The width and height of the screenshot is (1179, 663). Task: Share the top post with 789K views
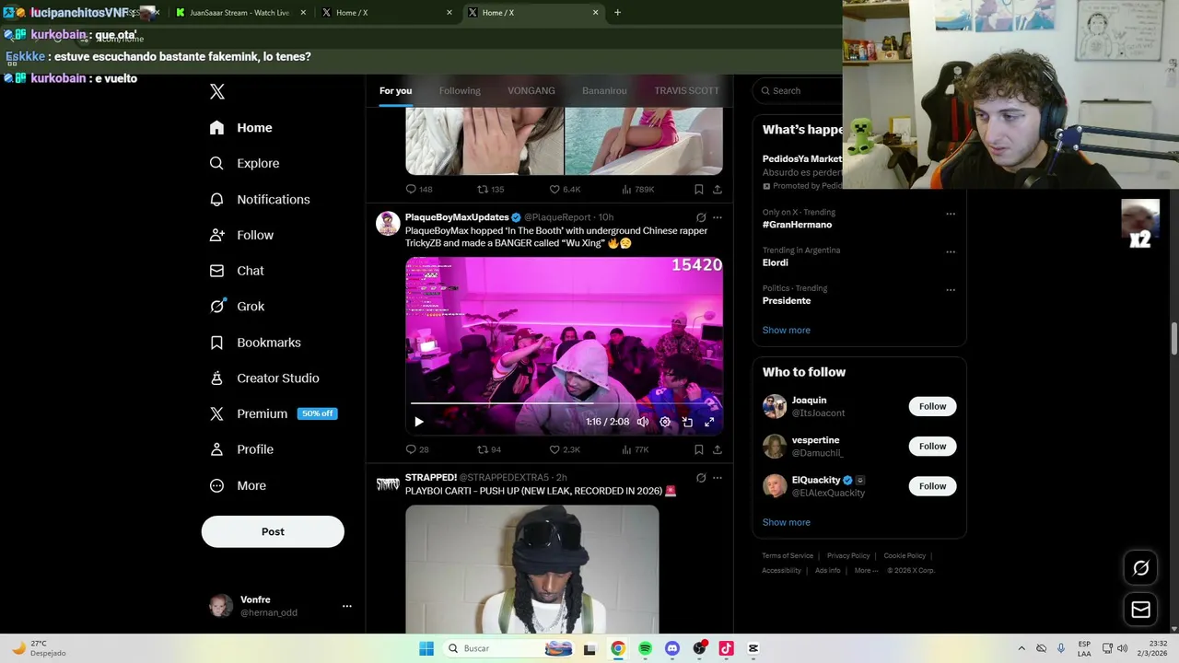[x=718, y=189]
